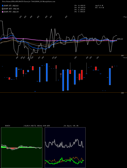Click the 103.61 price label on chart
Image resolution: width=127 pixels, height=168 pixels.
tap(120, 39)
